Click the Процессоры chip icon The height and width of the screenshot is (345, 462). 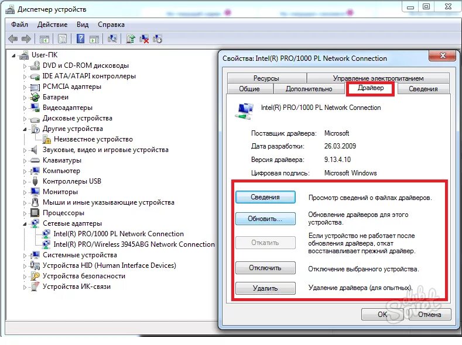click(35, 213)
